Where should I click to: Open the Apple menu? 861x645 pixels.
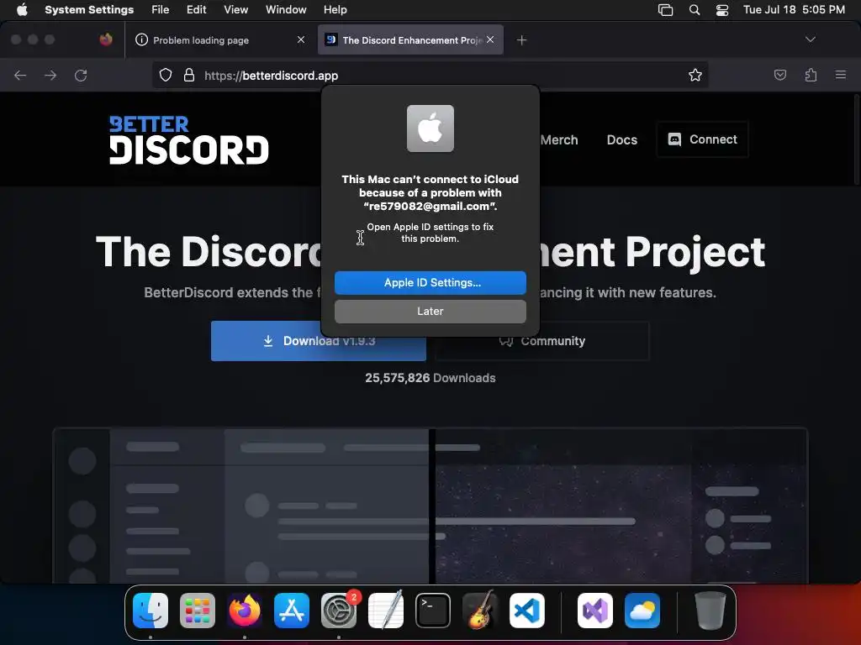22,9
